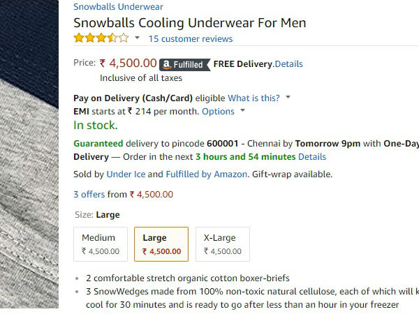
Task: Select the Large size option
Action: (x=161, y=244)
